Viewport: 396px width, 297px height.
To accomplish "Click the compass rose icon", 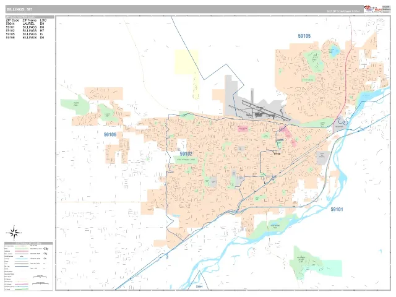I will point(14,233).
